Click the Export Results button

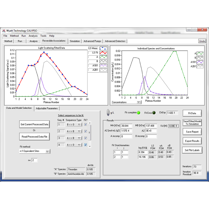pos(192,141)
